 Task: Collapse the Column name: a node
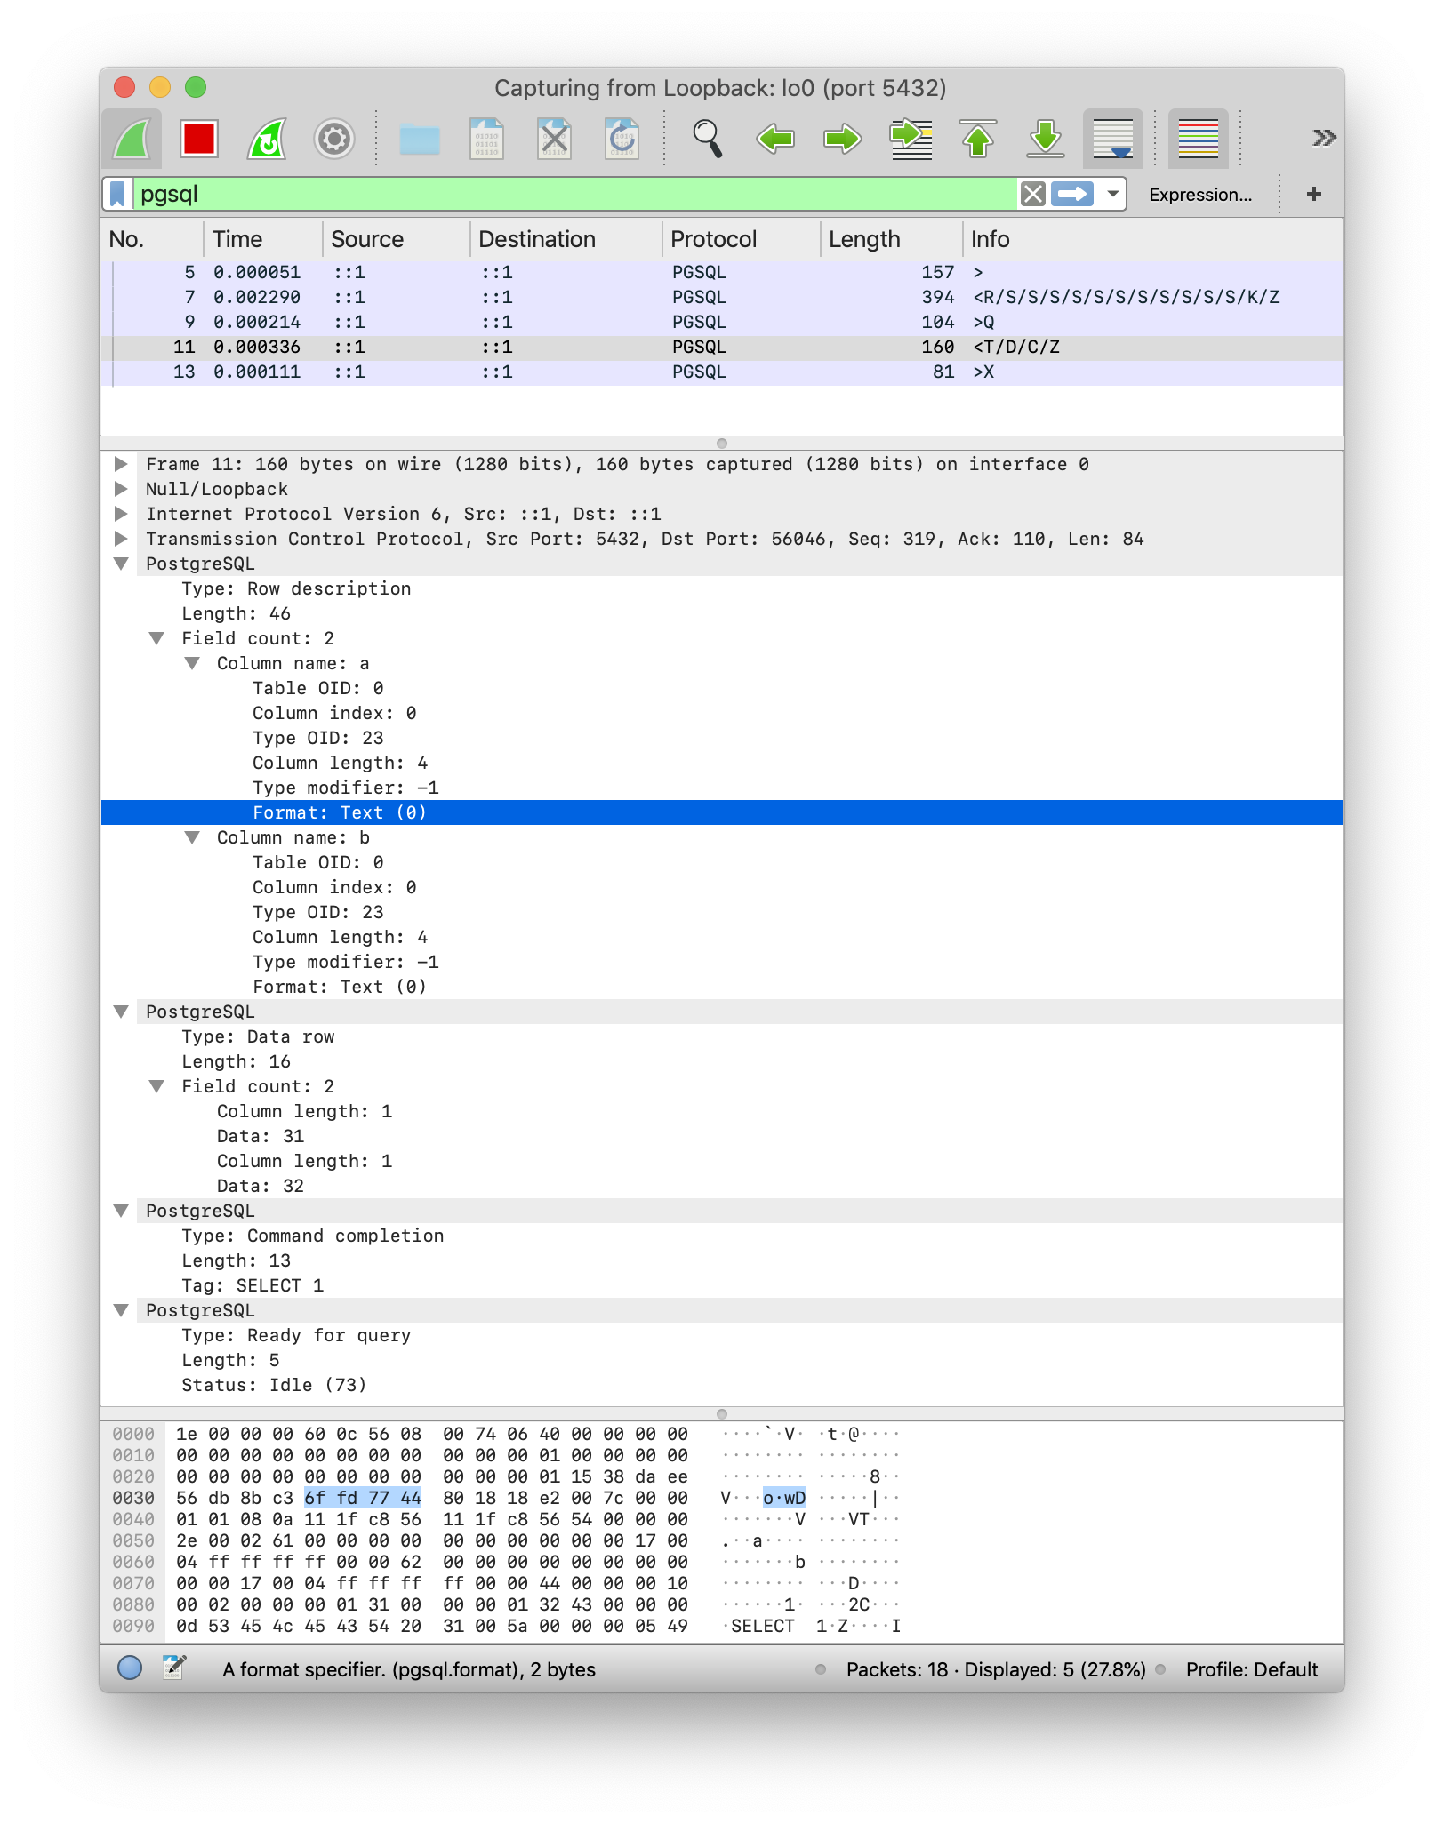point(192,663)
